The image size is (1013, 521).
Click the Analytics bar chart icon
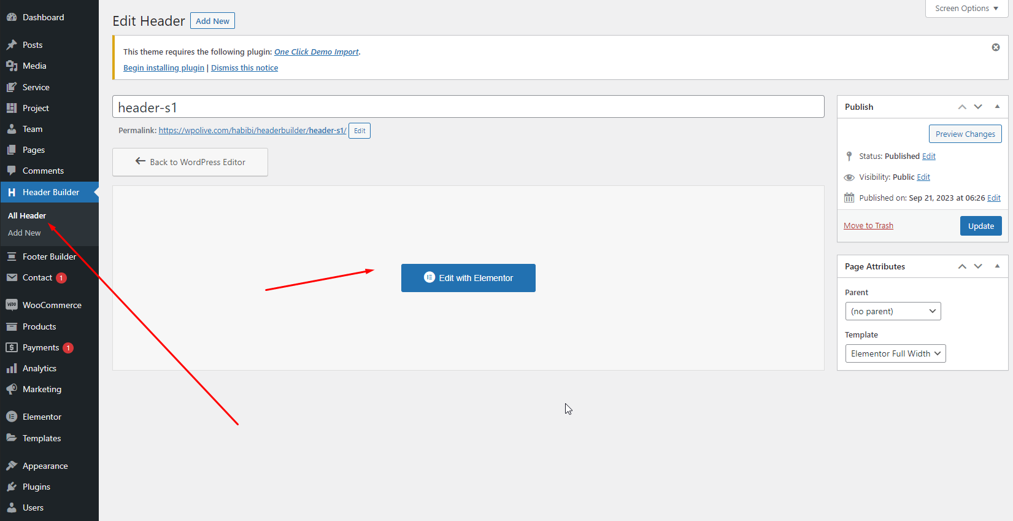[12, 368]
